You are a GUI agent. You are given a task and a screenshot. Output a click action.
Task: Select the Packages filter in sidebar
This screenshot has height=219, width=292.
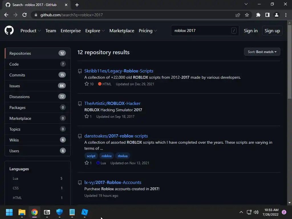click(38, 108)
